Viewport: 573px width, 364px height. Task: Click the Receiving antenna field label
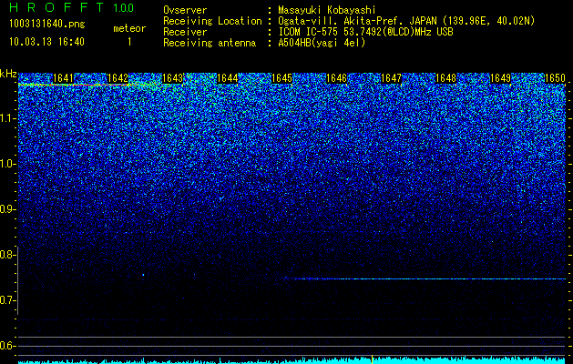(210, 43)
